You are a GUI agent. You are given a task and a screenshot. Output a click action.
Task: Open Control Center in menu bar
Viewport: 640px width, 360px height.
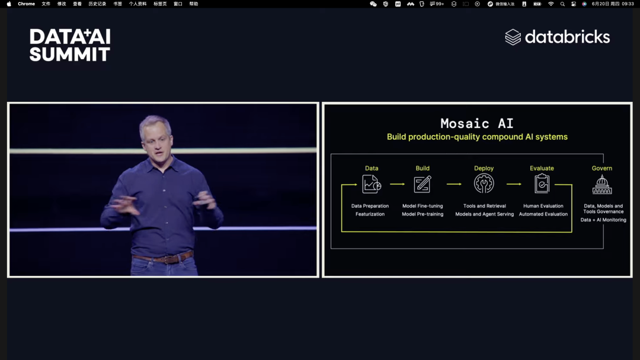pyautogui.click(x=574, y=4)
